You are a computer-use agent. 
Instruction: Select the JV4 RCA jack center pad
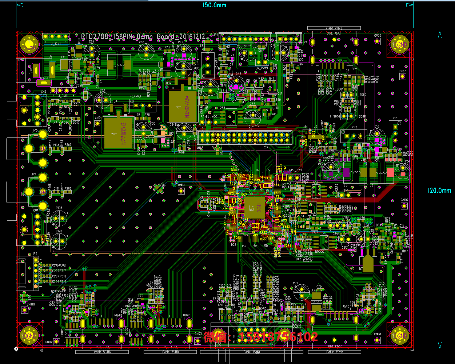(x=29, y=191)
